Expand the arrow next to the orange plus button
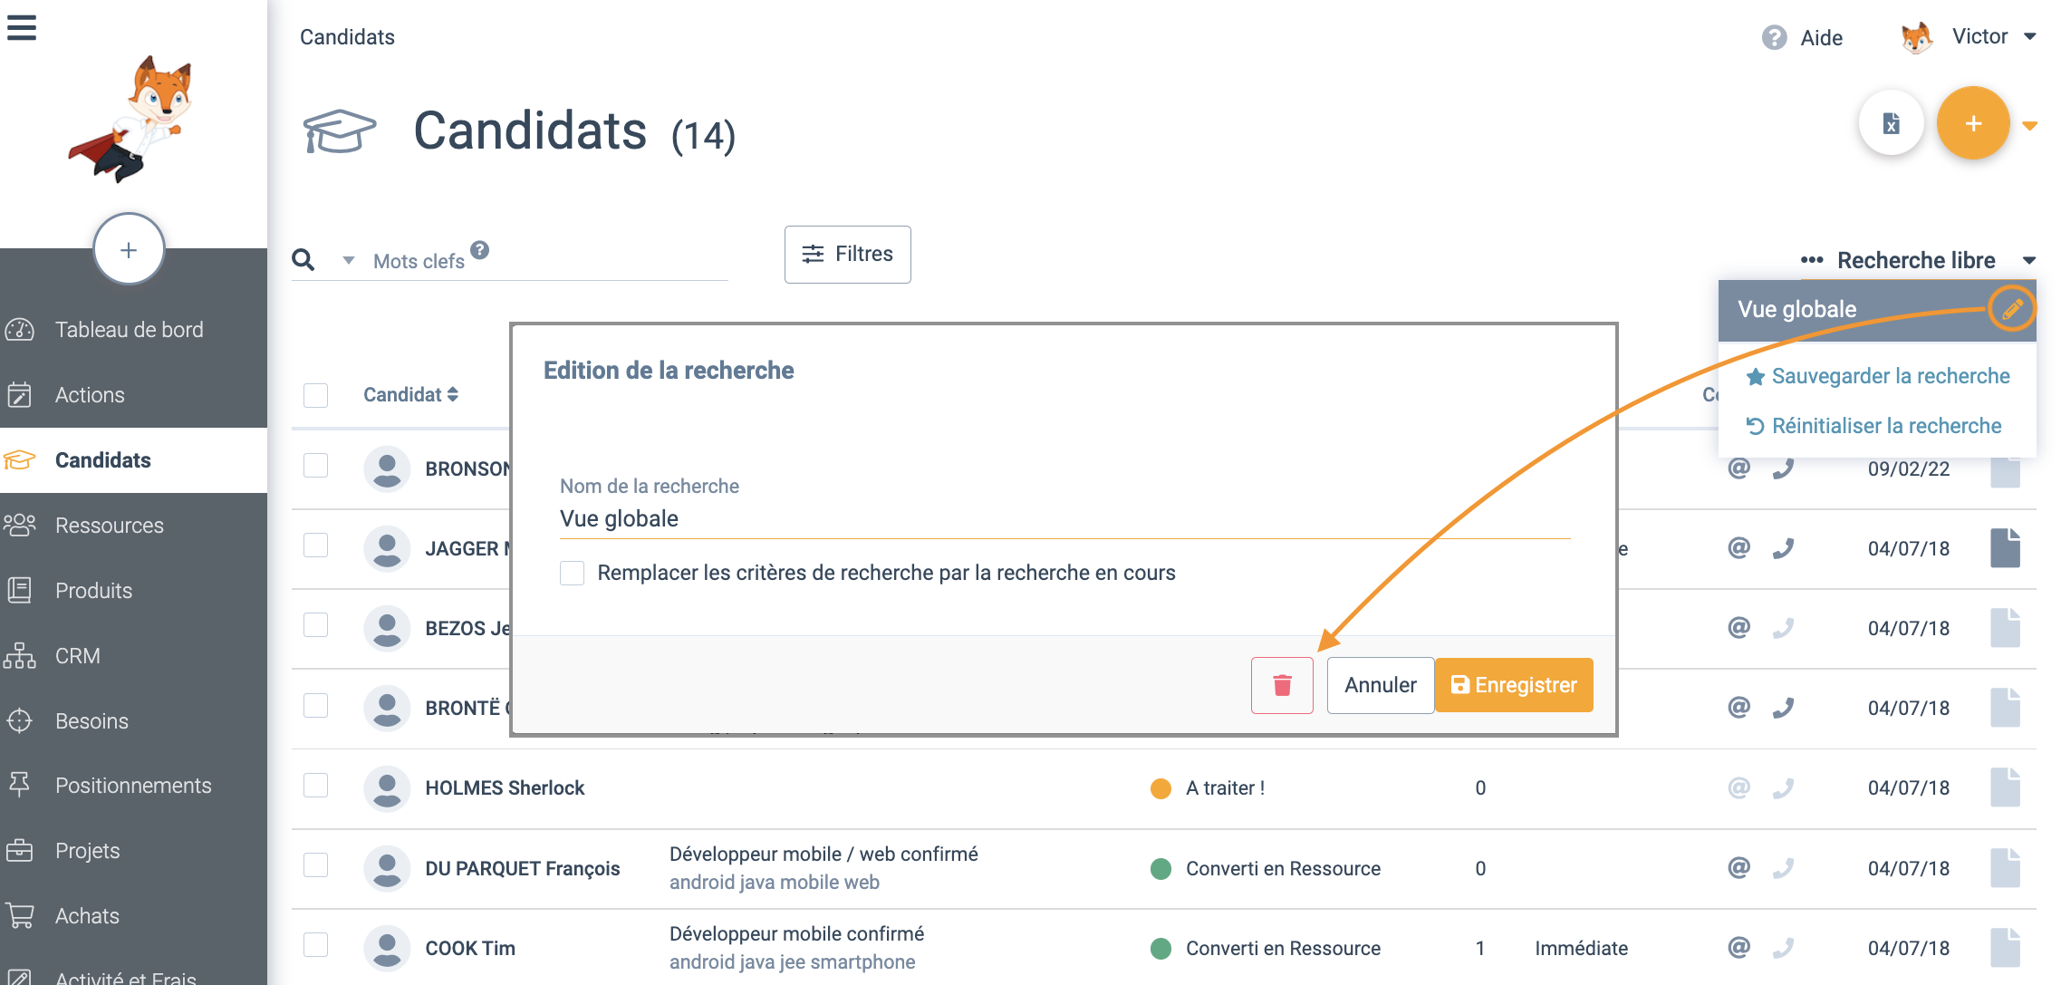2061x985 pixels. 2030,126
